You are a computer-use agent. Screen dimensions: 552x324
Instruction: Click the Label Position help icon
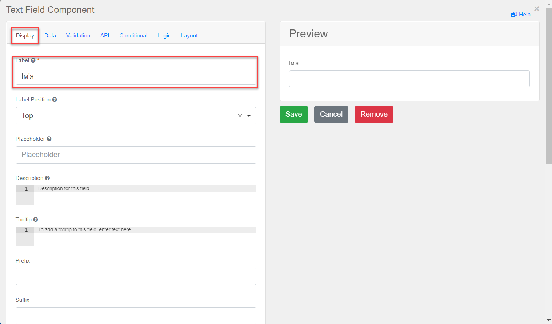tap(55, 100)
